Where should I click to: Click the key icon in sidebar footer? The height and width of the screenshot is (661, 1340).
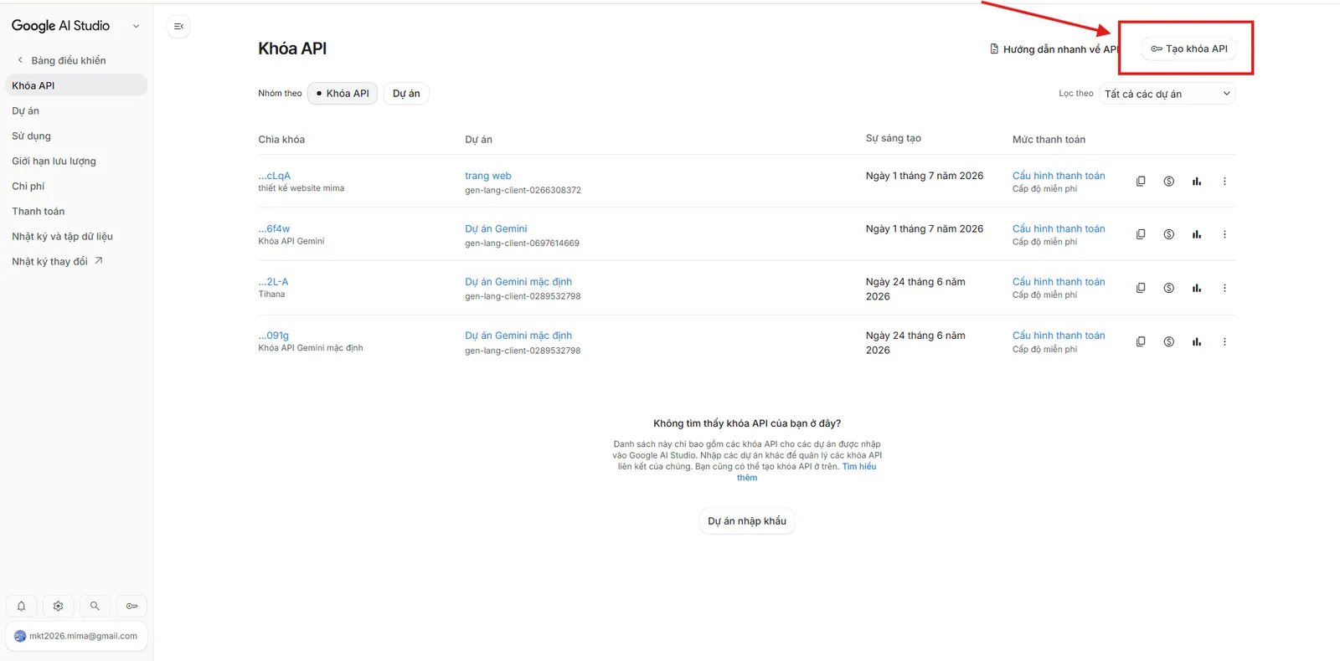[x=131, y=606]
